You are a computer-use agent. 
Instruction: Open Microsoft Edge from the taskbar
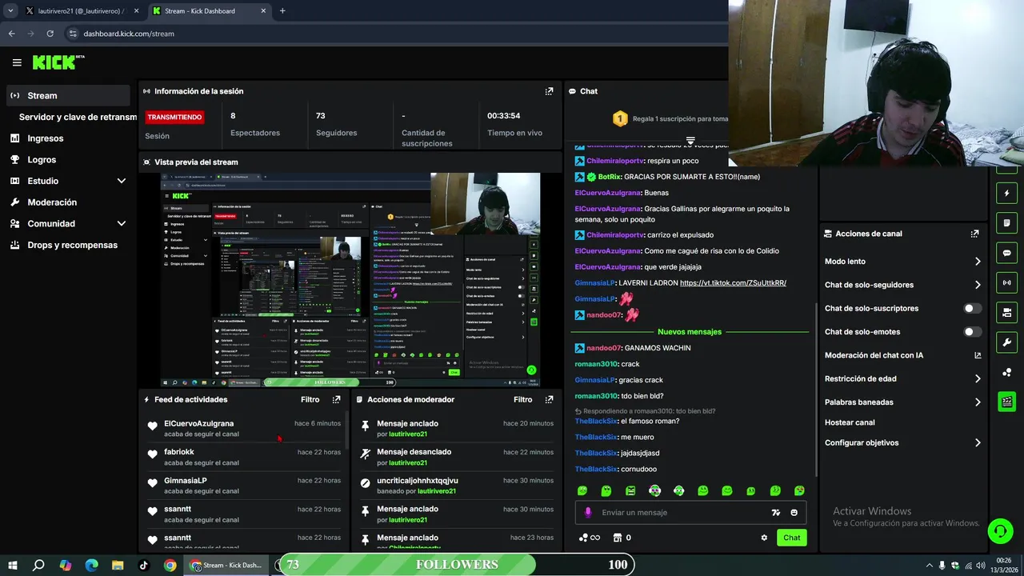coord(91,565)
